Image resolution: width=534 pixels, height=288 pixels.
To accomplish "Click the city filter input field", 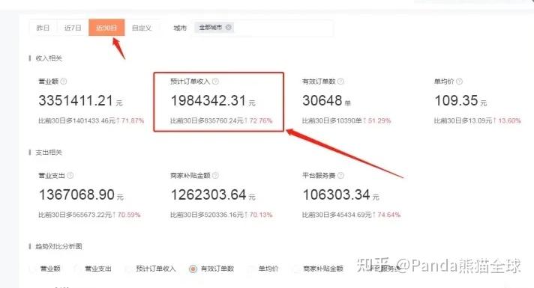I will pos(263,28).
